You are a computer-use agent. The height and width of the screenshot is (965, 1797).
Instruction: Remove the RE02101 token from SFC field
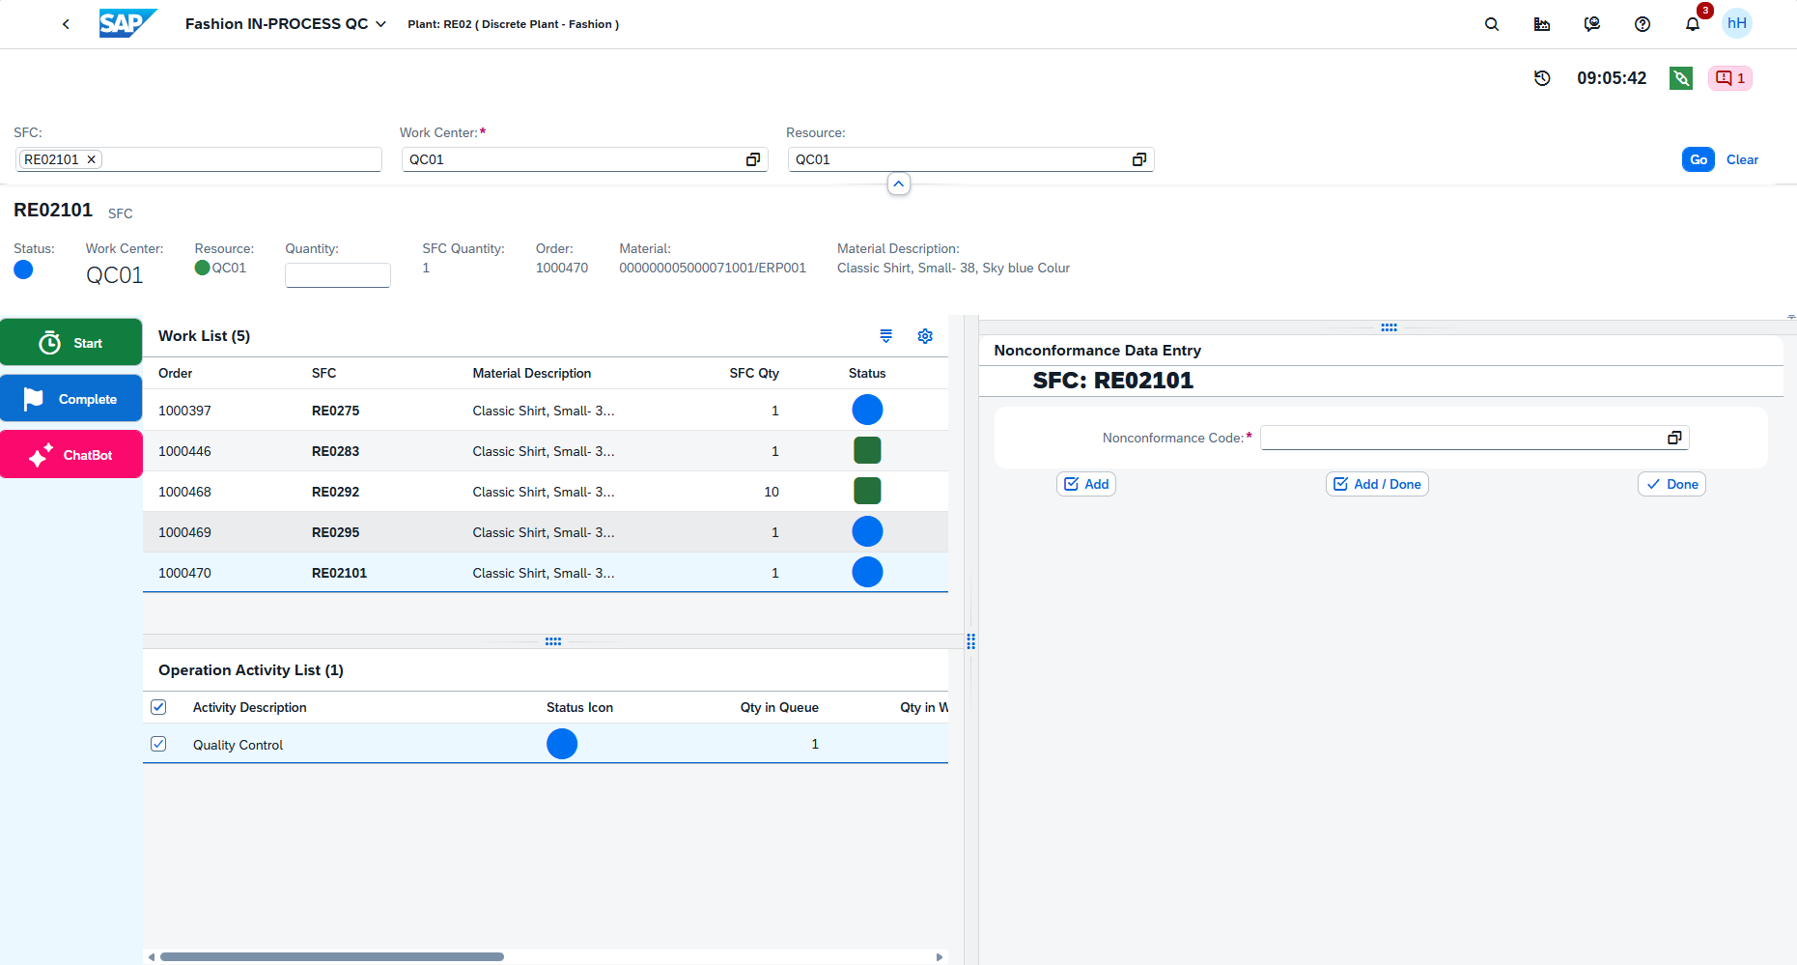pos(92,159)
